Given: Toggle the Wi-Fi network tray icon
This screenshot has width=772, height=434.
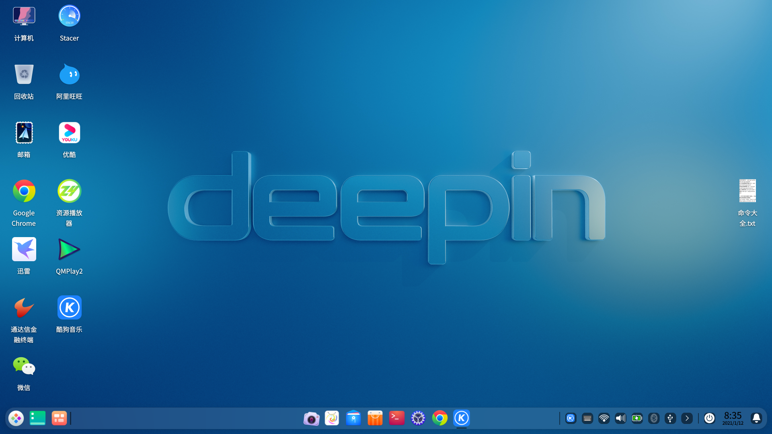Looking at the screenshot, I should click(x=604, y=418).
